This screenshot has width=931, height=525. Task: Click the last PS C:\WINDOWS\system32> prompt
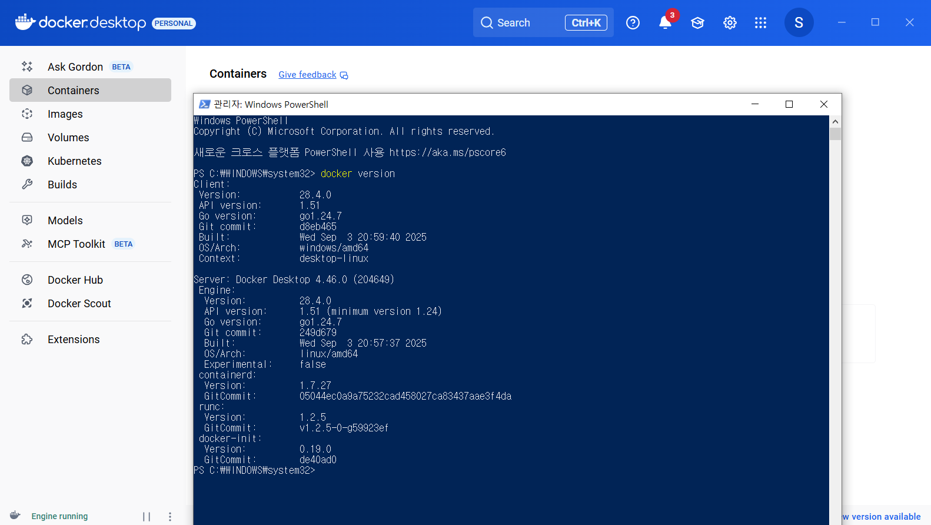pos(254,470)
